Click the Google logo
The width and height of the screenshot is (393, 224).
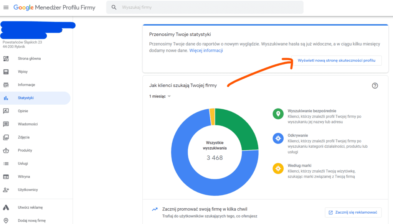tap(23, 8)
